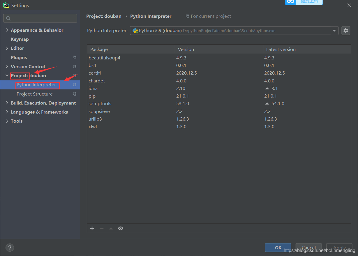
Task: Select urllib3 package row
Action: 219,119
